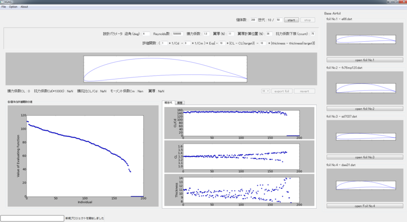Focus the 個体数 population input field
The width and height of the screenshot is (407, 222).
tap(253, 20)
